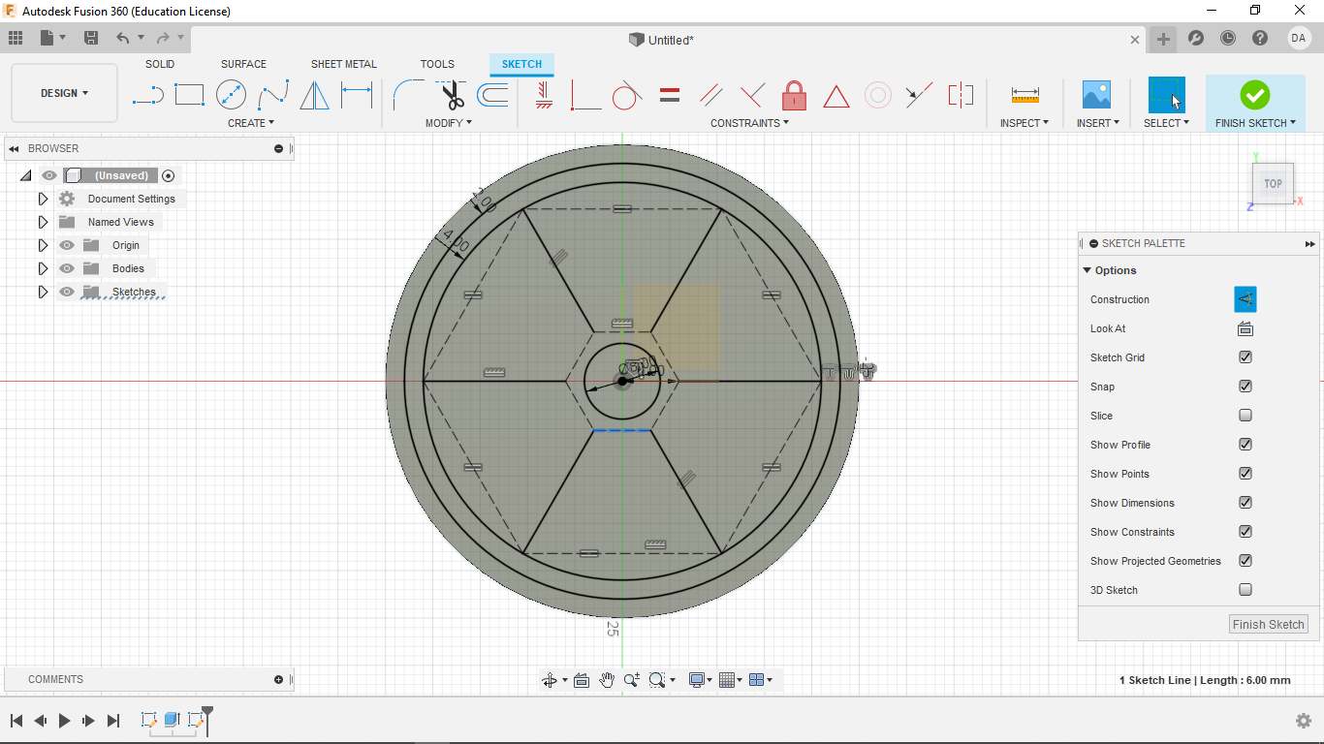The height and width of the screenshot is (744, 1324).
Task: Apply the Parallel constraint
Action: click(711, 95)
